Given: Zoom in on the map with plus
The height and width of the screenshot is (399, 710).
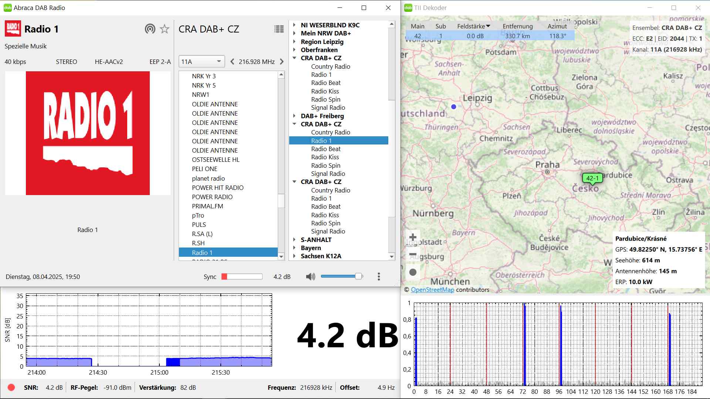Looking at the screenshot, I should (x=413, y=237).
